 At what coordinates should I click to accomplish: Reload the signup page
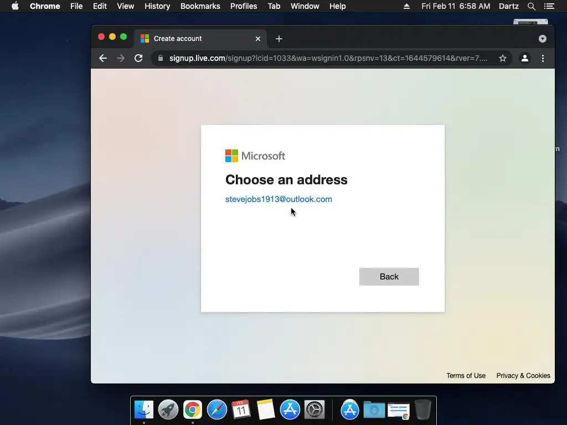click(x=138, y=58)
